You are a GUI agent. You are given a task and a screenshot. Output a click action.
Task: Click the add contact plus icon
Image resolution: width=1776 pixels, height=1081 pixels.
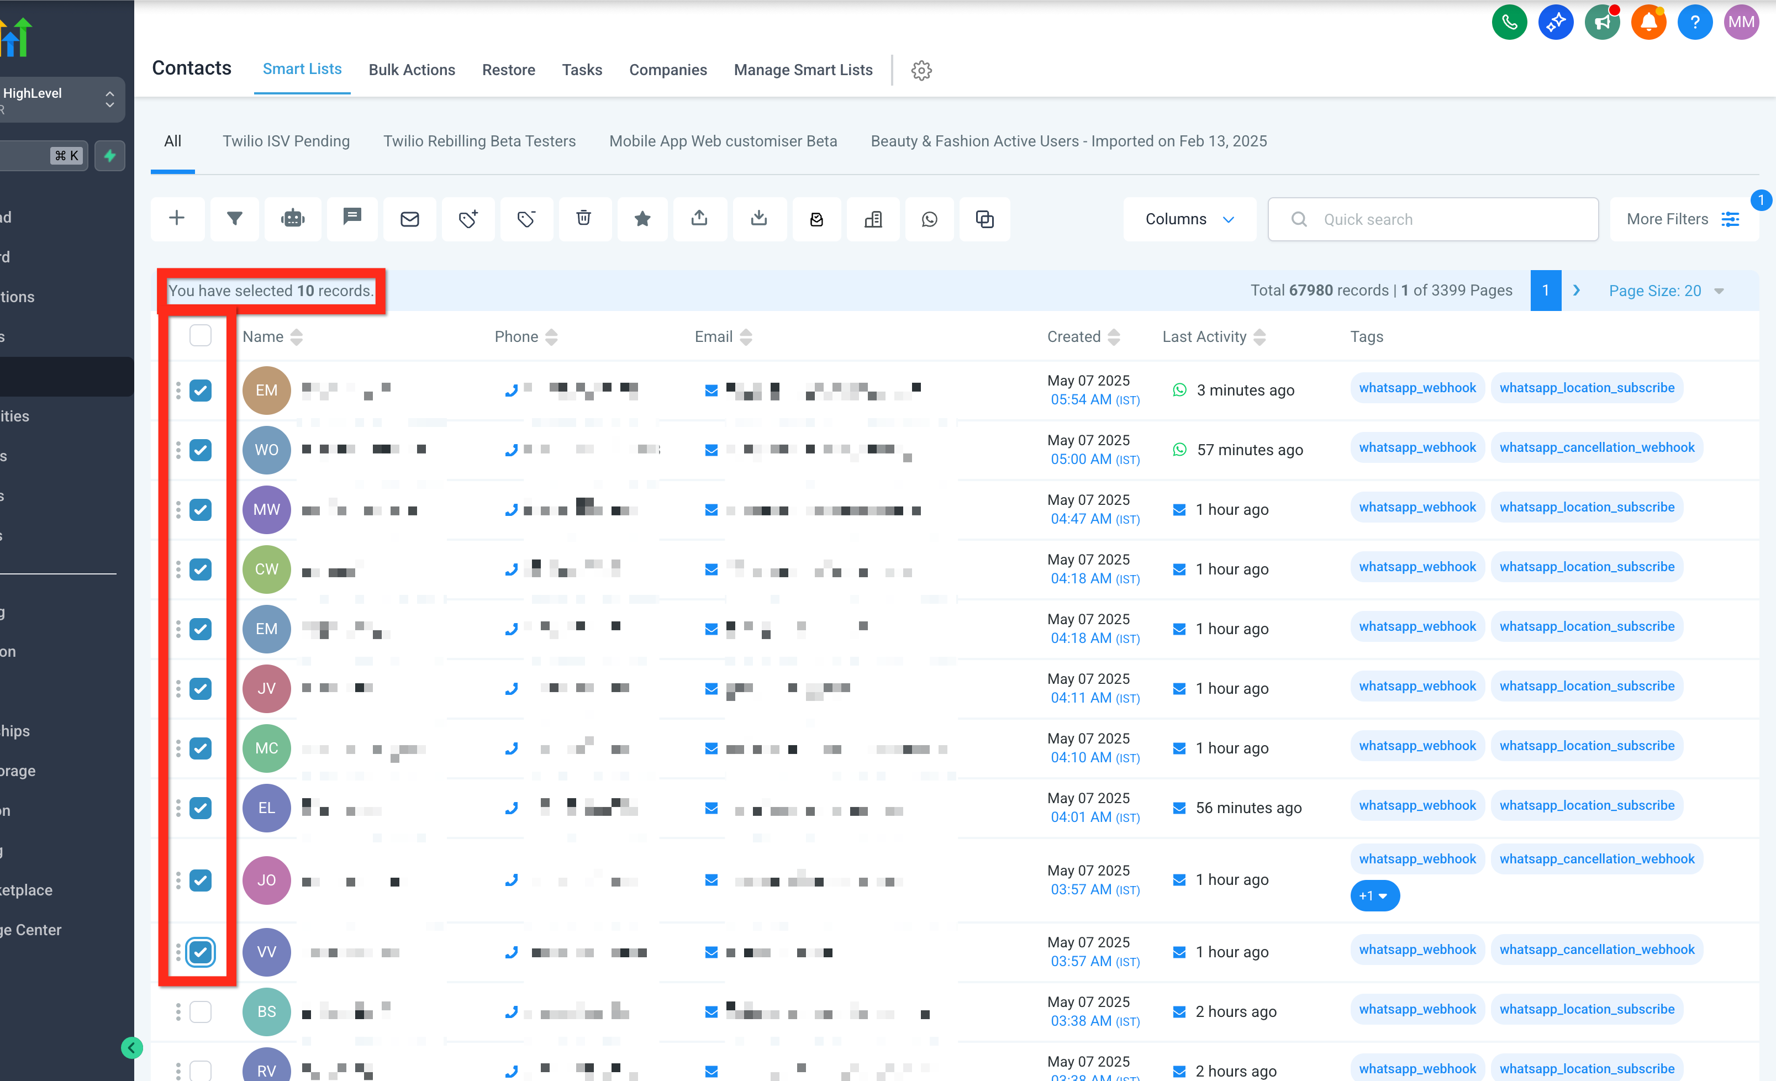[177, 218]
